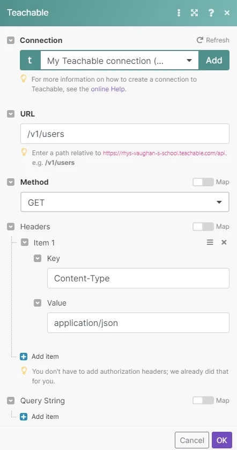Confirm with the OK button

click(x=222, y=440)
